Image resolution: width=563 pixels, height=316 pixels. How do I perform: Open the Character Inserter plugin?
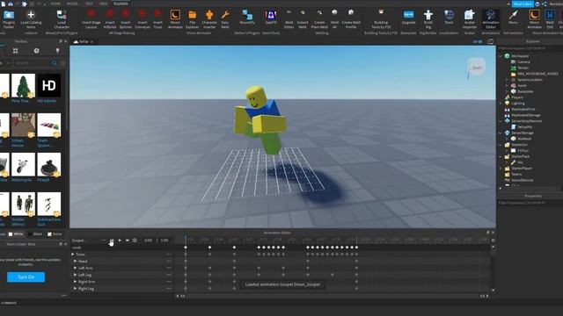(x=209, y=19)
